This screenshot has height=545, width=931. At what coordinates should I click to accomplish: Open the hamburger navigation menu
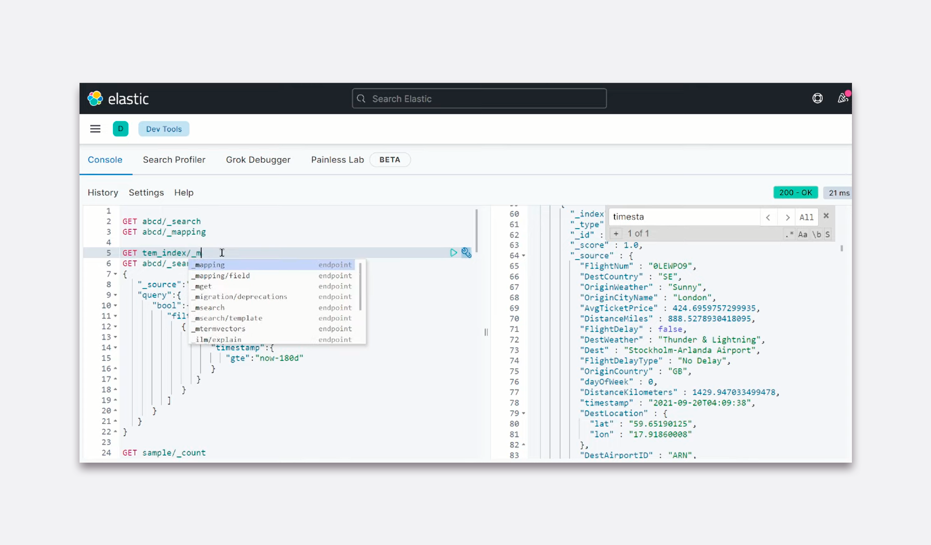point(95,129)
